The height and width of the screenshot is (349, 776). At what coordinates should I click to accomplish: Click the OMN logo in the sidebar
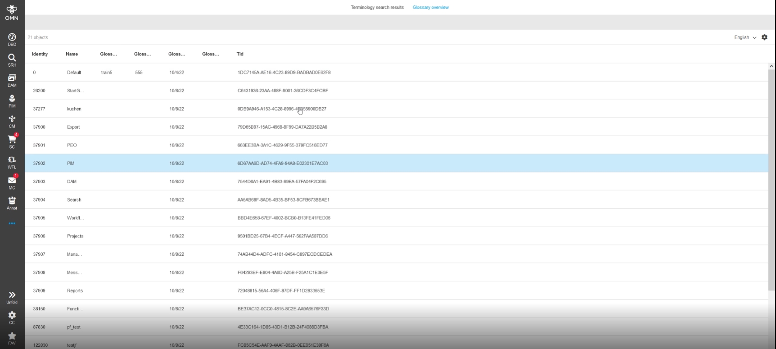pyautogui.click(x=12, y=13)
